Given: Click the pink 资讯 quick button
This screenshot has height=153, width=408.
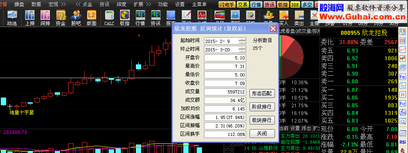Looking at the screenshot, I should (269, 4).
